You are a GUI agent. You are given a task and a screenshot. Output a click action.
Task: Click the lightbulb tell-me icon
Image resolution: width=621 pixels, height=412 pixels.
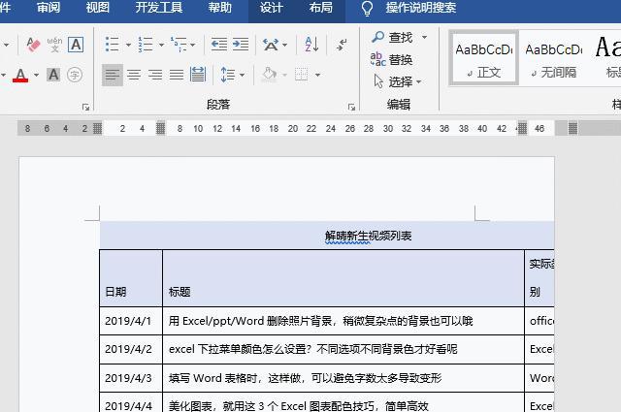[x=367, y=8]
